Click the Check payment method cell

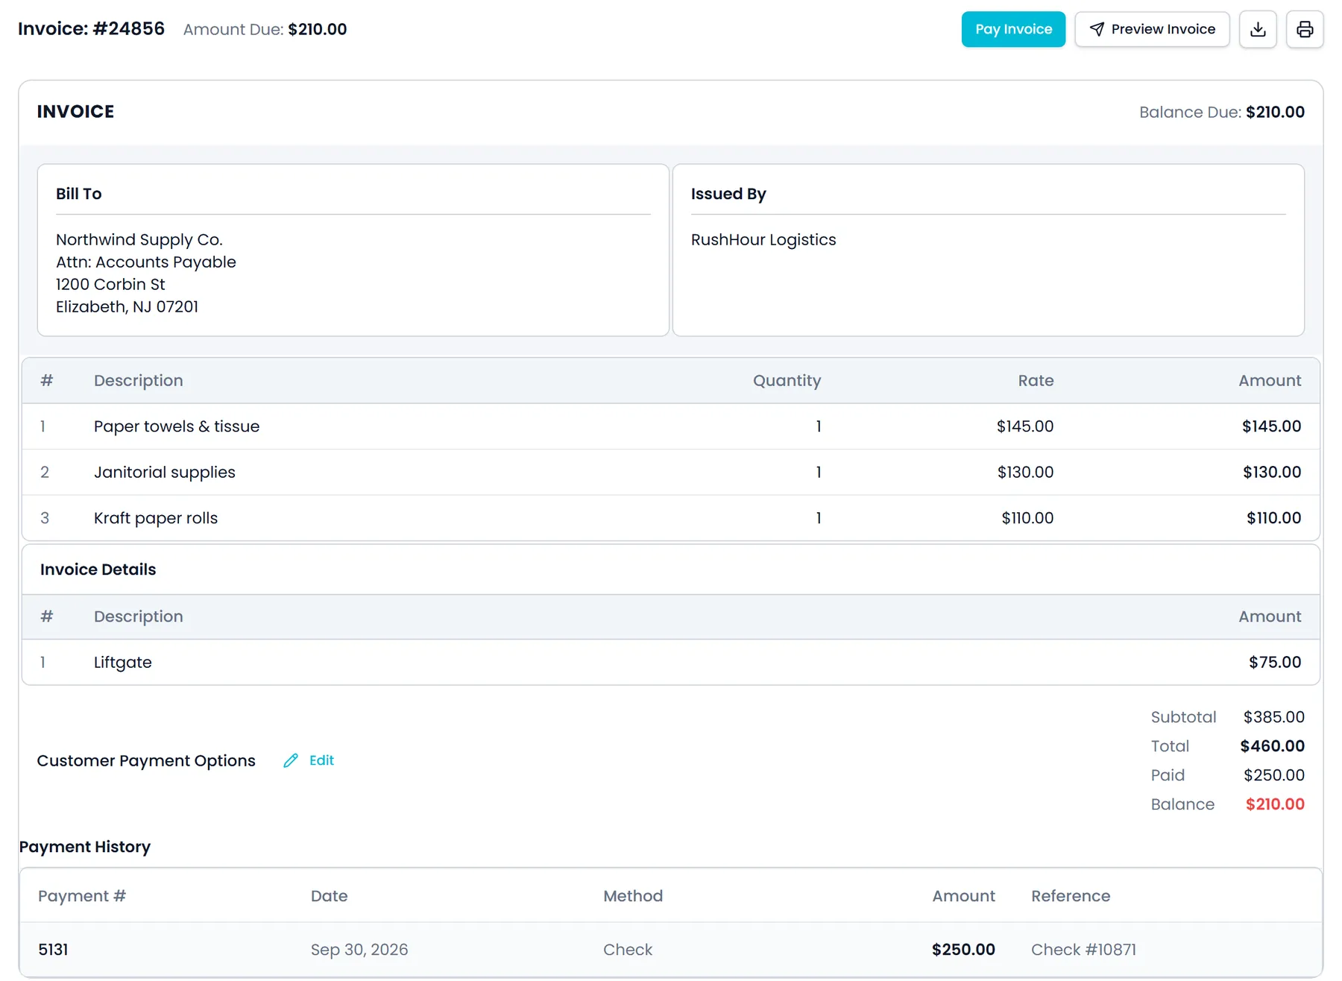coord(628,950)
